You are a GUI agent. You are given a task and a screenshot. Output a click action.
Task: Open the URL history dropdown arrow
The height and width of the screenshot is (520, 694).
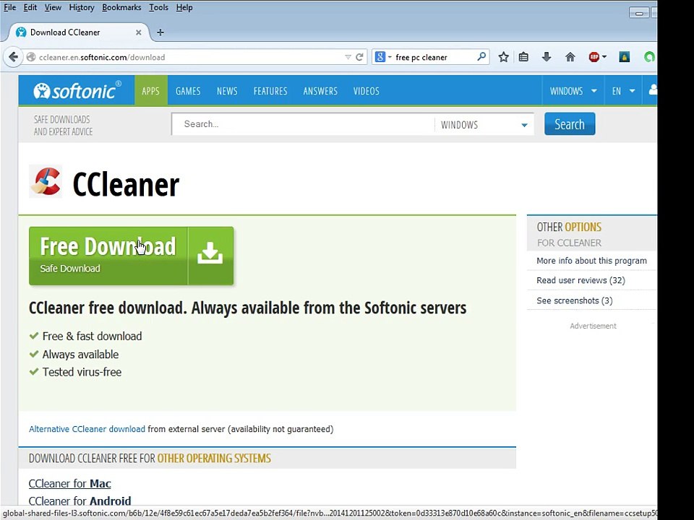[348, 57]
